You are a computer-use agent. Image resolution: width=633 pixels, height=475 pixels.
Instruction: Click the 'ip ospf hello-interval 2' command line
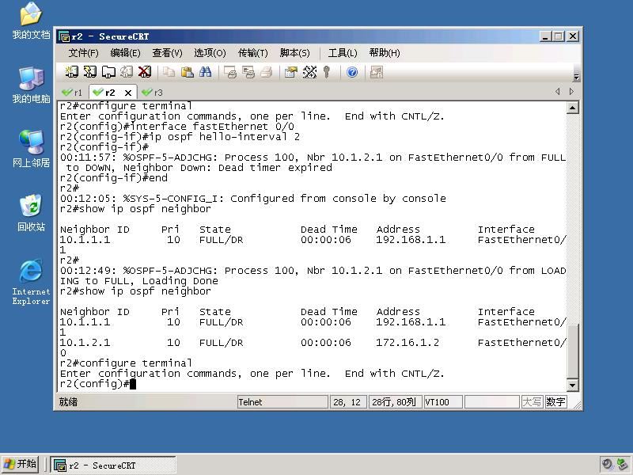(180, 137)
